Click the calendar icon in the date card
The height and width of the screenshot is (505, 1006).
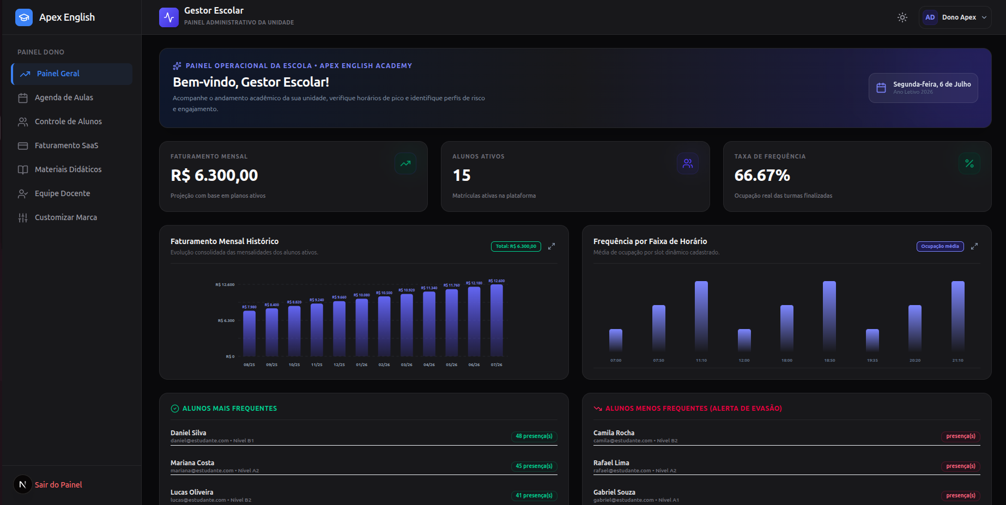(x=881, y=88)
